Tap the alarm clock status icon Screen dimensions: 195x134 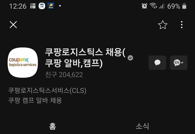[x=144, y=6]
